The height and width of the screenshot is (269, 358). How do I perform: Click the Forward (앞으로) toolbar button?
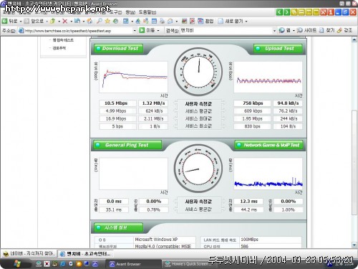[x=34, y=22]
